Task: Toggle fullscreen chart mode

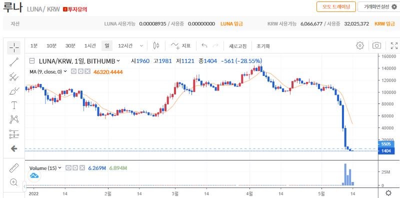Action: click(394, 45)
